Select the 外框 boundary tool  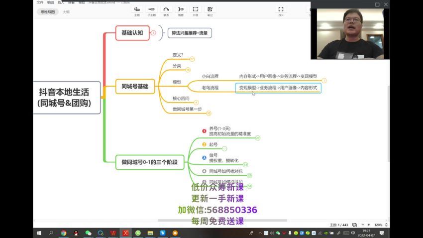click(195, 9)
